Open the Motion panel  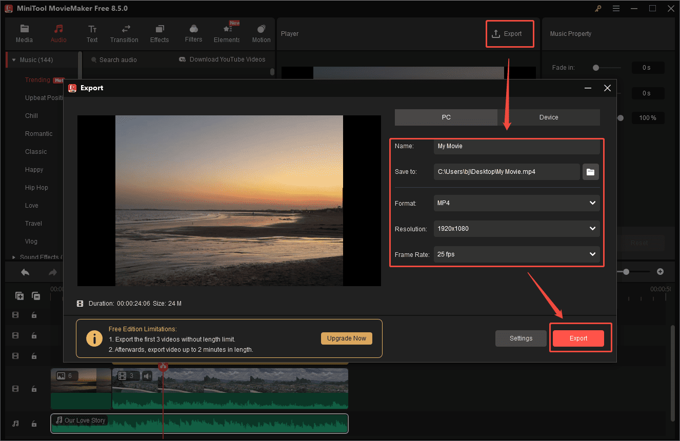pos(261,33)
